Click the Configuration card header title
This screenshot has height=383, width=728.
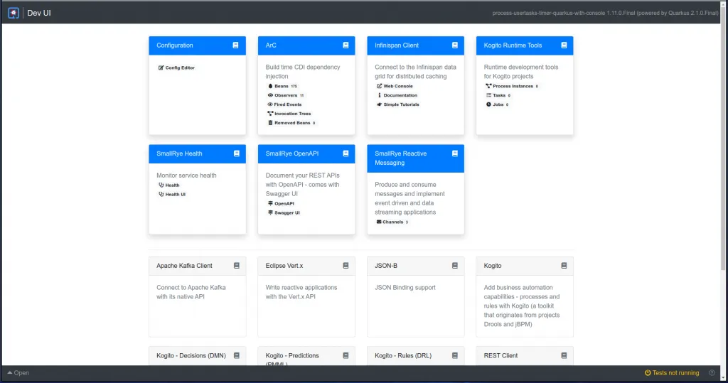pos(175,45)
